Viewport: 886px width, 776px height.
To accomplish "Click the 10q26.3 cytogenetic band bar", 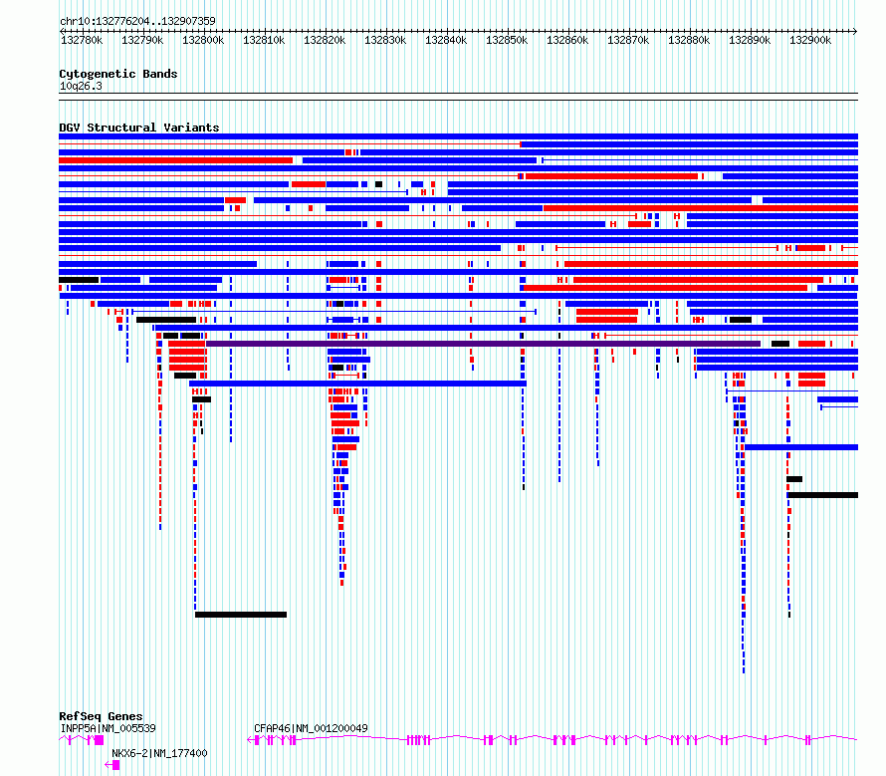I will 458,97.
